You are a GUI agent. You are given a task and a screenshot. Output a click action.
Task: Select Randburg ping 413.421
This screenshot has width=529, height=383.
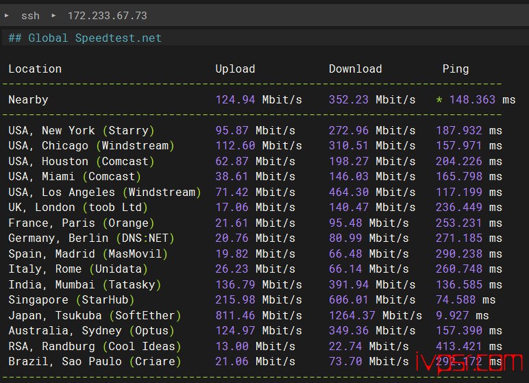pyautogui.click(x=459, y=347)
